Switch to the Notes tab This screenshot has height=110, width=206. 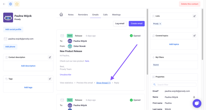coord(71,15)
